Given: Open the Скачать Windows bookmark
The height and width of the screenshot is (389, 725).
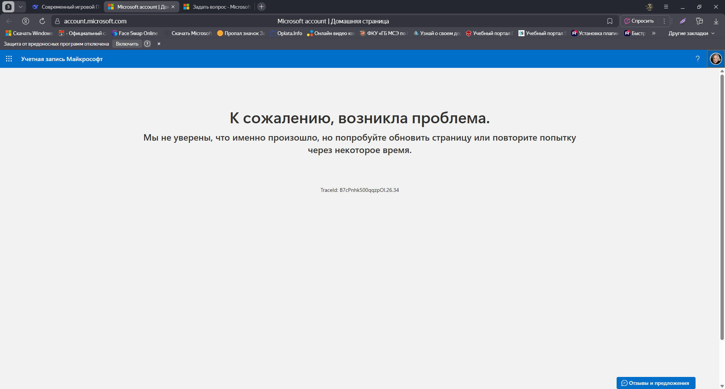Looking at the screenshot, I should 29,33.
